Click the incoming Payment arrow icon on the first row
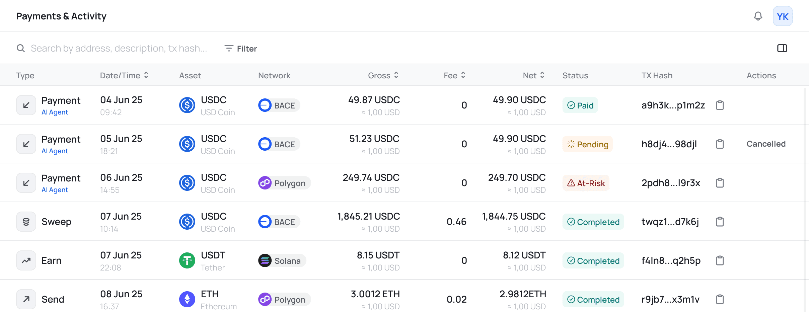 [x=26, y=105]
